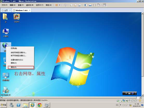Click the PowerShell icon in the taskbar
Image resolution: width=144 pixels, height=108 pixels.
pos(18,105)
